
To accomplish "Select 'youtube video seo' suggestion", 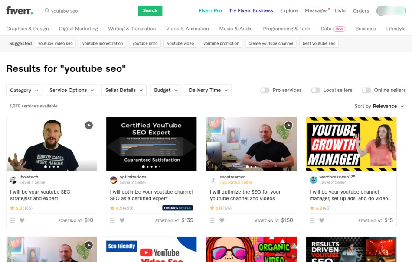I will click(56, 44).
